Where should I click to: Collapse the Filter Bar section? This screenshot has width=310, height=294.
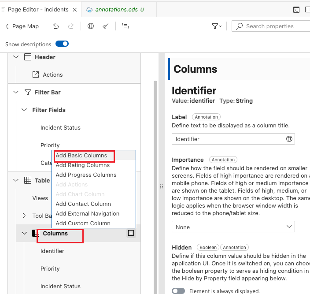click(x=16, y=92)
